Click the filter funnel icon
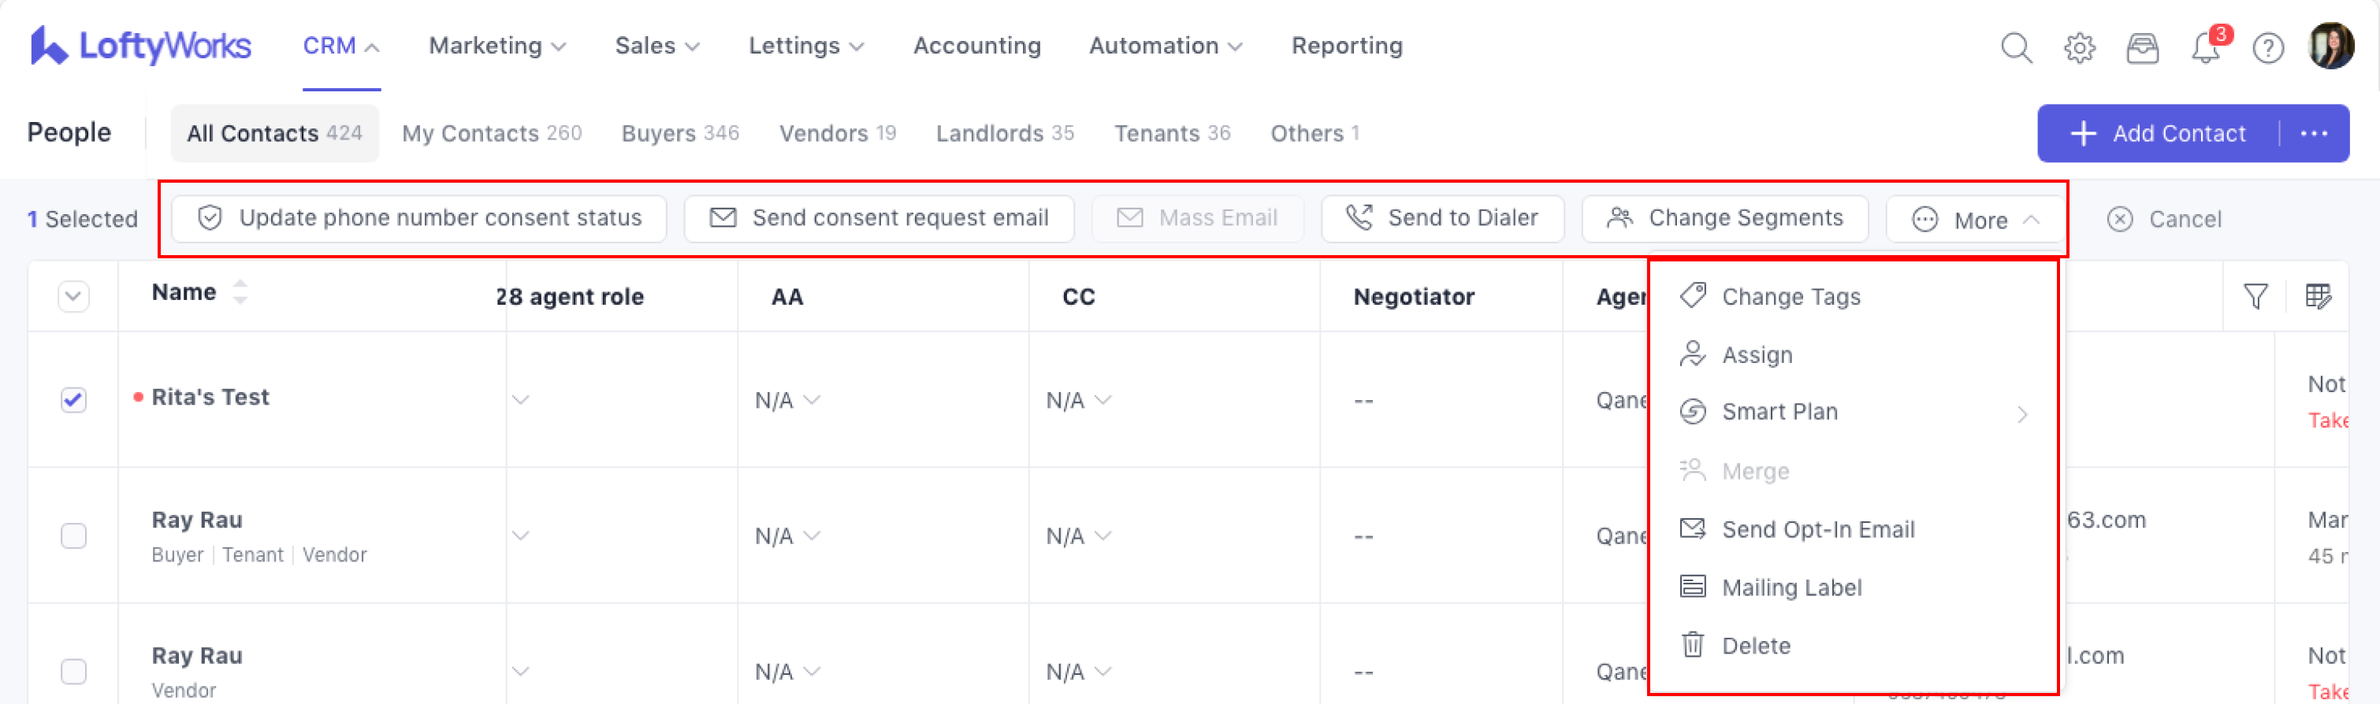Viewport: 2380px width, 704px height. [x=2255, y=296]
